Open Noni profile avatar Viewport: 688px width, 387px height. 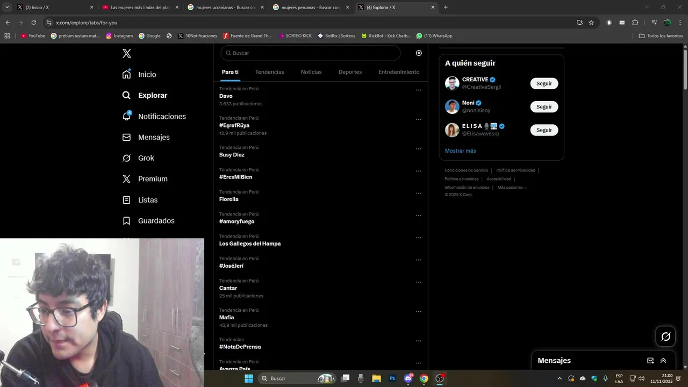[x=452, y=106]
